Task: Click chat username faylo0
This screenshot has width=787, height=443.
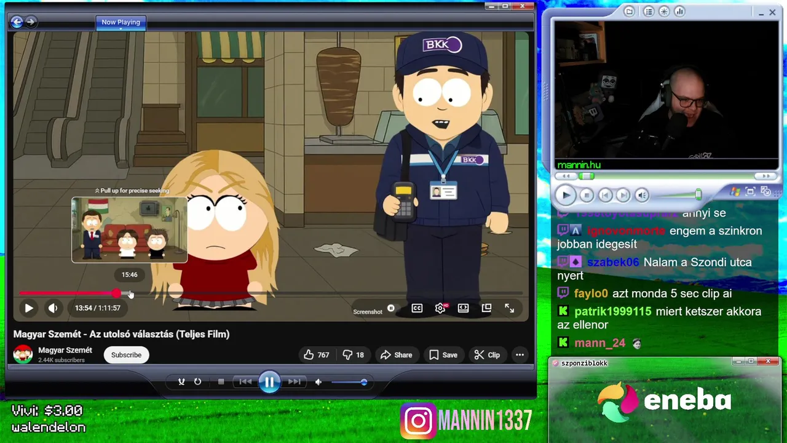Action: [x=591, y=293]
